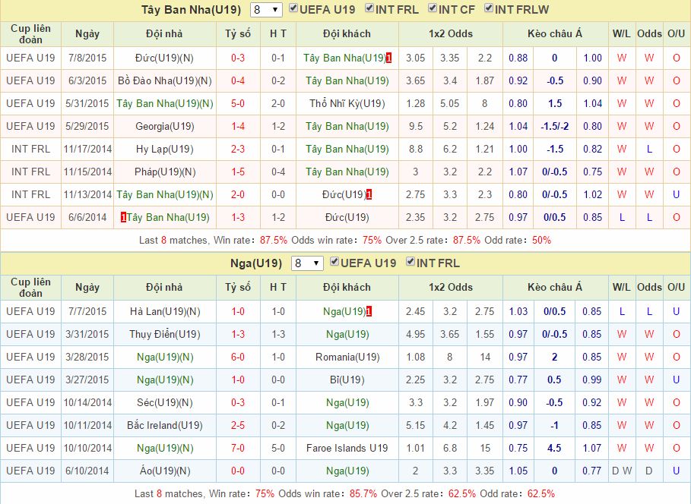
Task: Toggle INT FRL checkbox in Nga(U19) filter
Action: (x=410, y=262)
